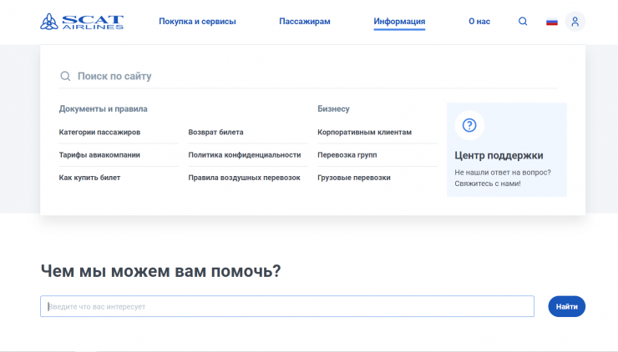Click the magnifier icon beside site search
Screen dimensions: 618x352
click(65, 76)
